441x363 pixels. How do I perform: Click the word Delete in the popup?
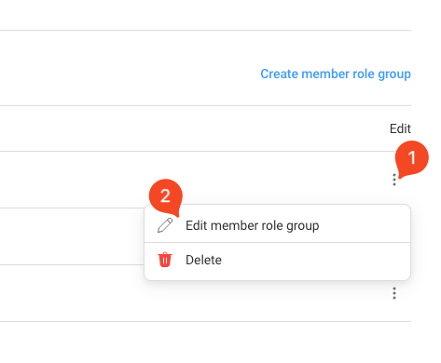coord(203,260)
